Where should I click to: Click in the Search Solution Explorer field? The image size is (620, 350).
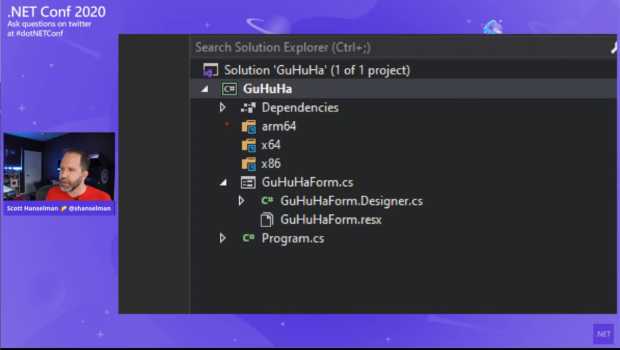click(x=360, y=48)
